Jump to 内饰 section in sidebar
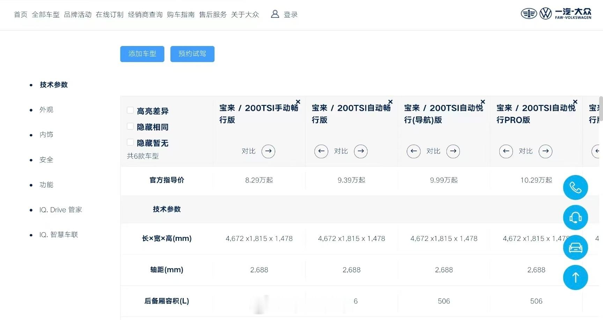603x320 pixels. tap(46, 135)
